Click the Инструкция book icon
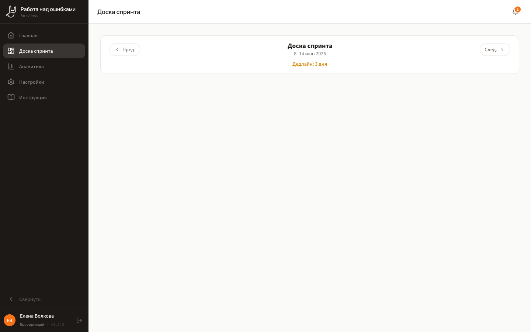This screenshot has width=531, height=332. click(11, 97)
